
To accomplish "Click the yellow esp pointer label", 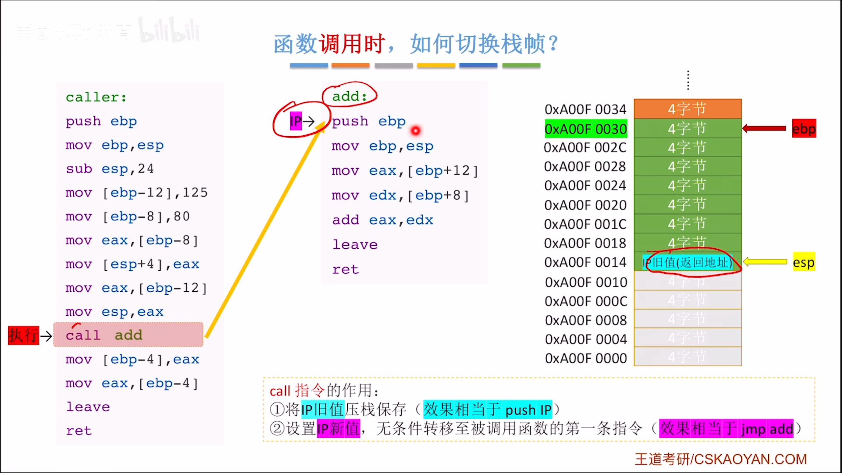I will [804, 262].
